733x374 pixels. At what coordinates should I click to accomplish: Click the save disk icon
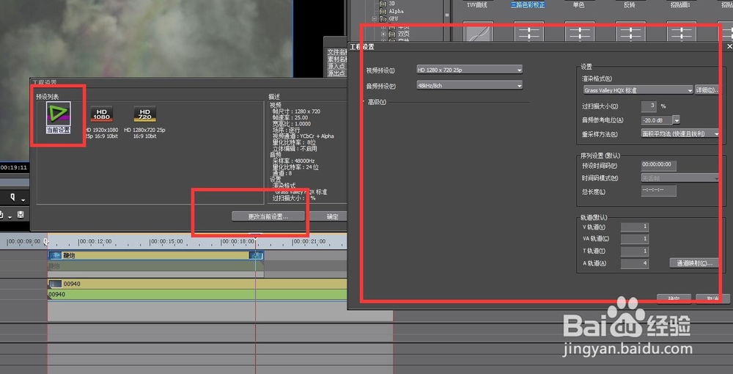tap(21, 214)
